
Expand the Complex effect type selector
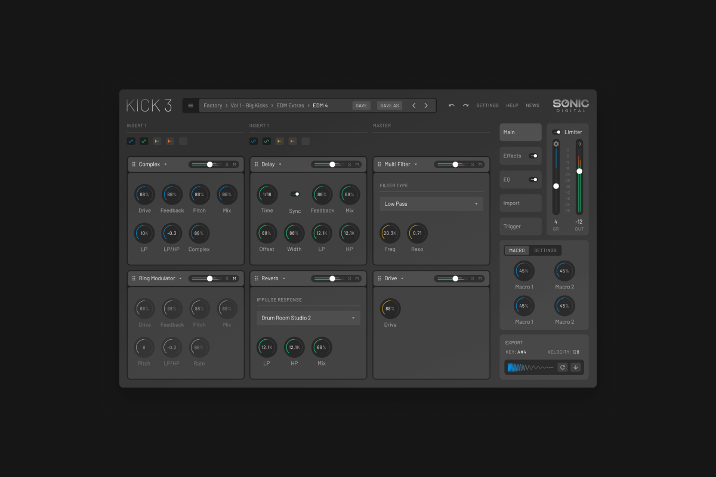click(x=165, y=165)
